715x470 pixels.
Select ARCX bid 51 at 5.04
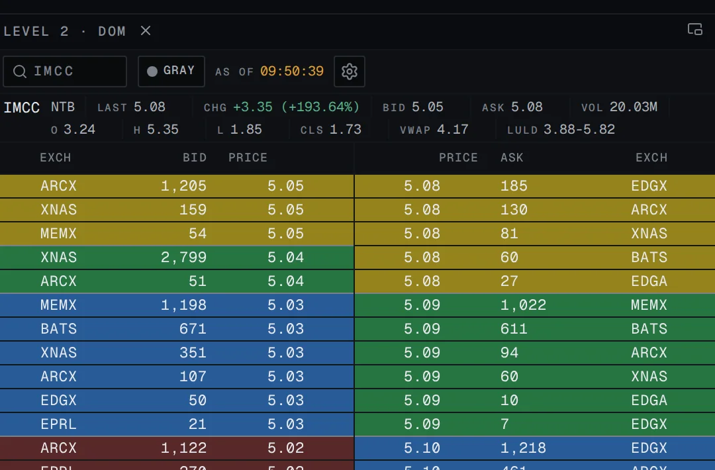(x=177, y=281)
